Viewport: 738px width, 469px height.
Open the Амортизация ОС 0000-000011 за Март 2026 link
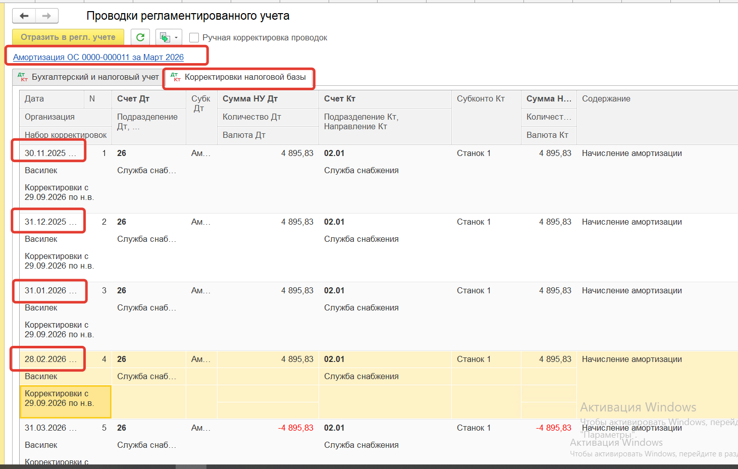click(x=98, y=57)
